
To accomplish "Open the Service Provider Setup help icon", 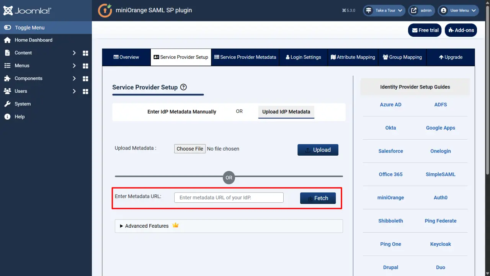I will (183, 87).
